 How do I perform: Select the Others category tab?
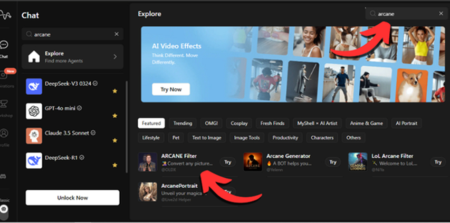click(x=353, y=138)
